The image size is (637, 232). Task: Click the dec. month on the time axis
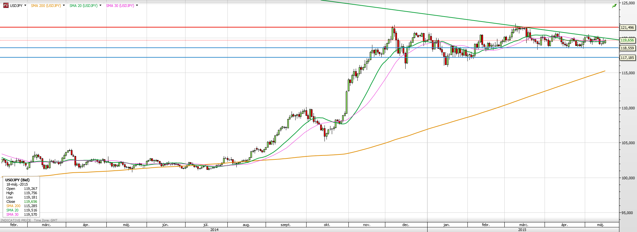(x=406, y=225)
